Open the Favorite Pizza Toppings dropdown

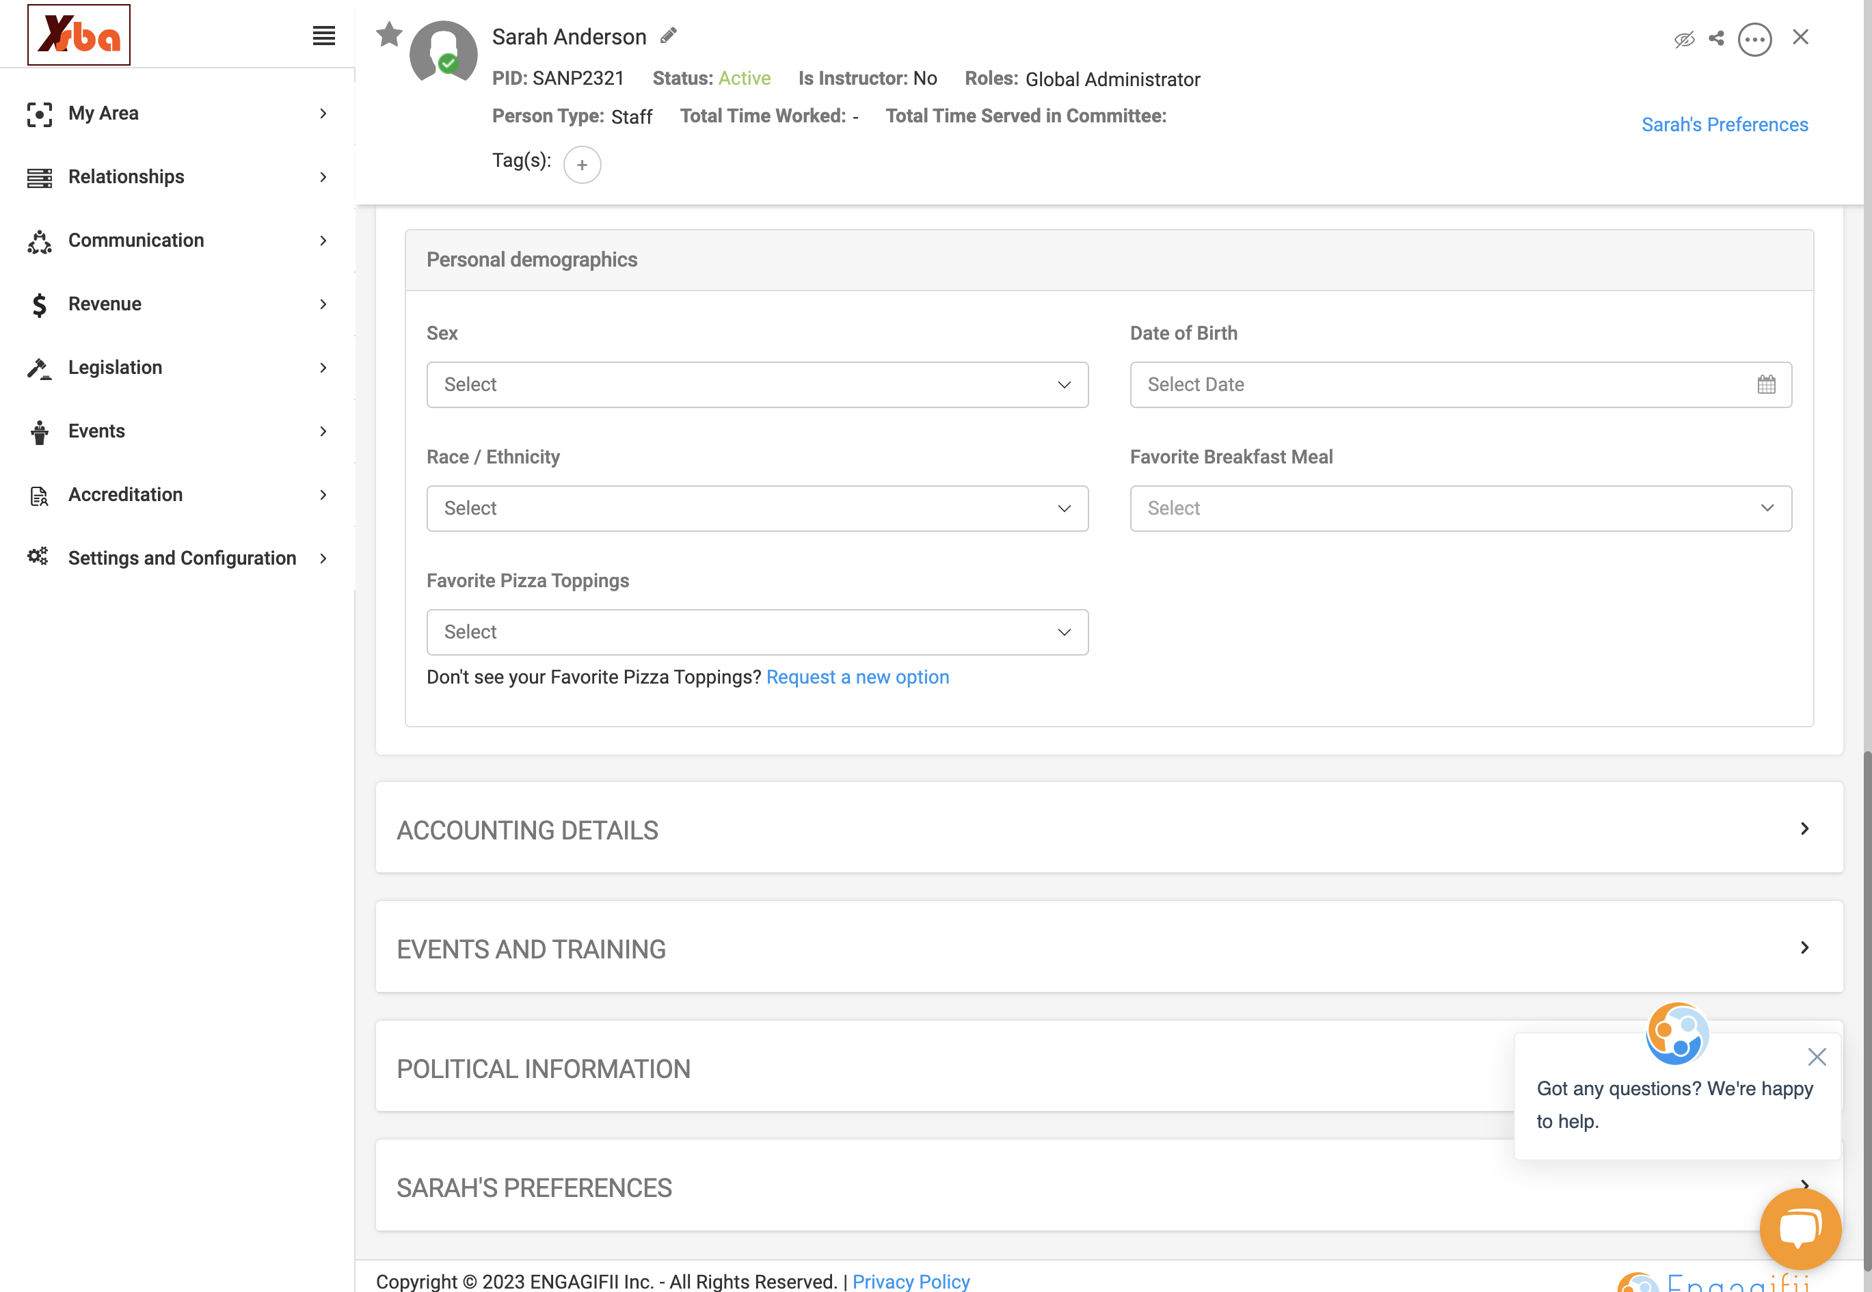click(757, 632)
